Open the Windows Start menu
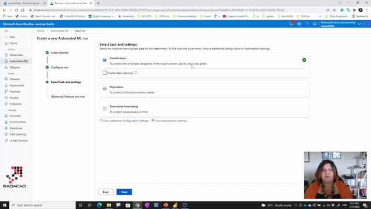The image size is (371, 209). pyautogui.click(x=5, y=205)
